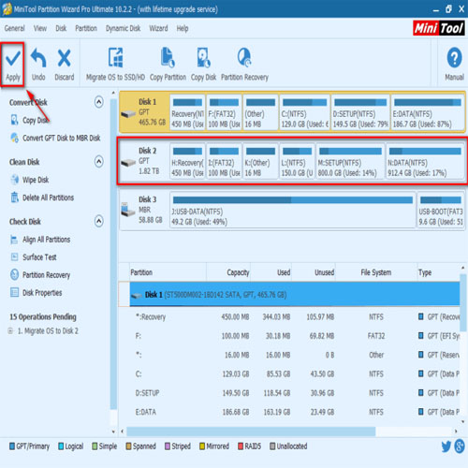
Task: Select C:(NTFS) partition block on Disk 1
Action: pyautogui.click(x=304, y=112)
